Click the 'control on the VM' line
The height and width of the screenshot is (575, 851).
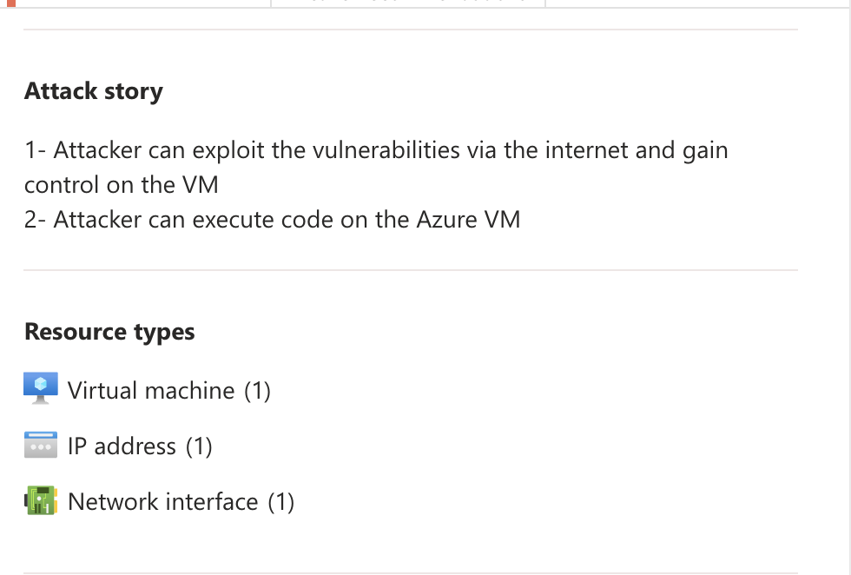(121, 184)
